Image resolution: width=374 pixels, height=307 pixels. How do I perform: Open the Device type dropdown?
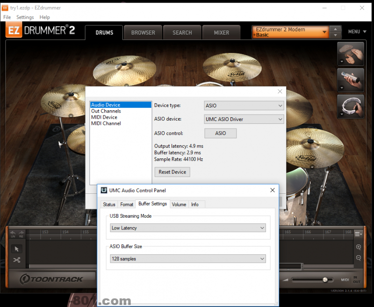pyautogui.click(x=244, y=106)
